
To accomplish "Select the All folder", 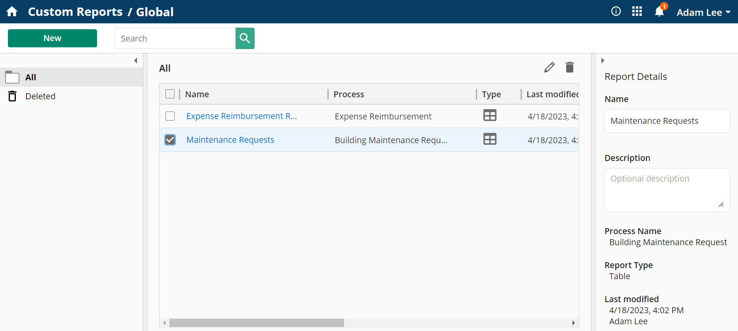I will 31,78.
